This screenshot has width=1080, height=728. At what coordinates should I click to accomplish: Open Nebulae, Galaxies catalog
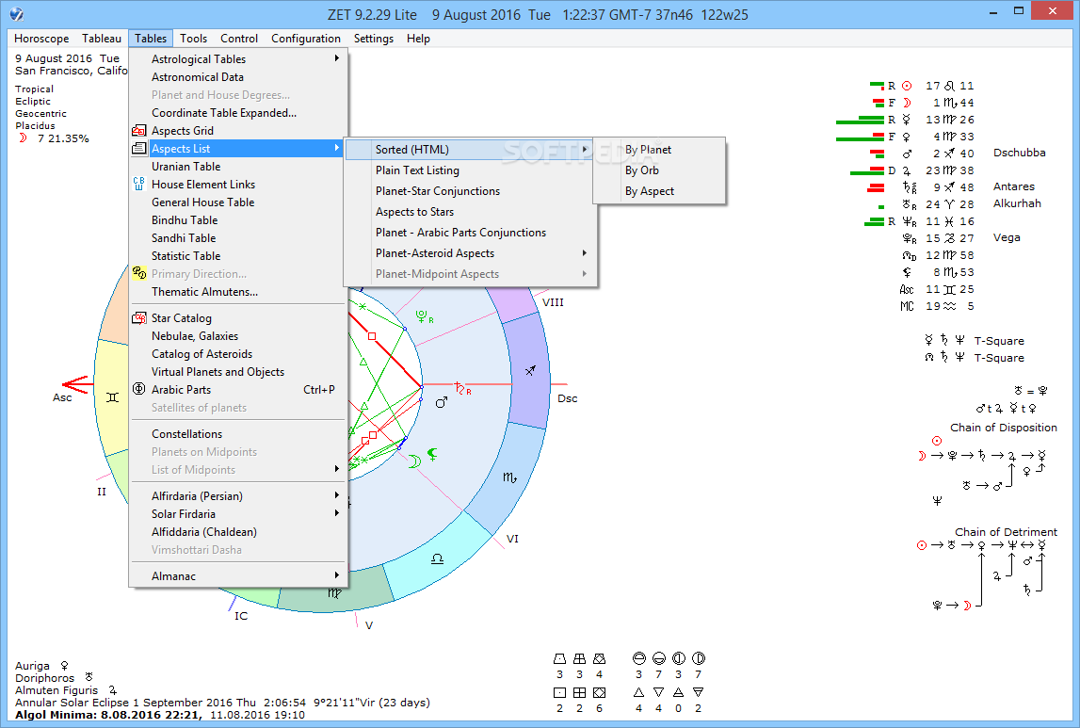(238, 335)
